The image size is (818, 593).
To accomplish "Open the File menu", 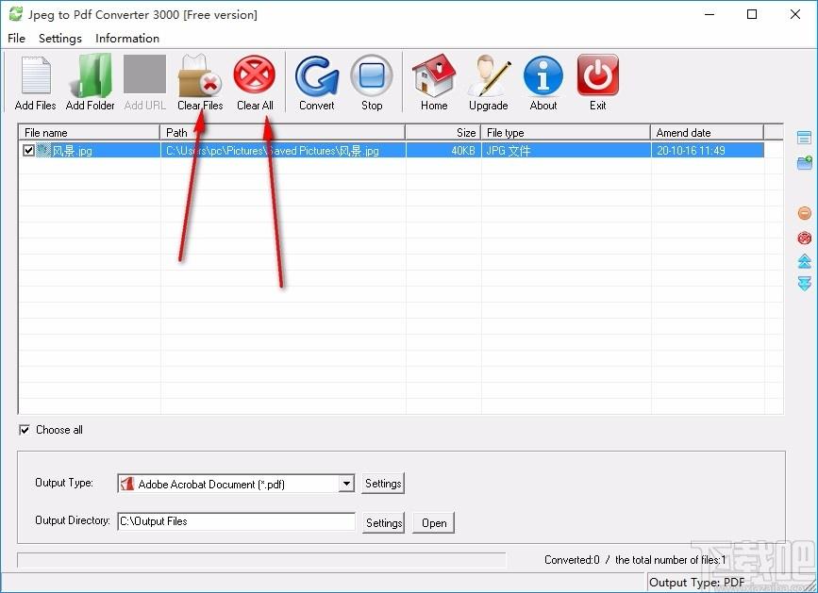I will pos(16,38).
